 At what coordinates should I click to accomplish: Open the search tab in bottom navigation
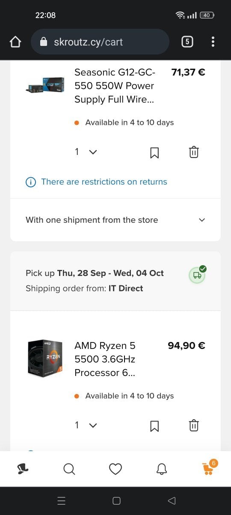(69, 469)
